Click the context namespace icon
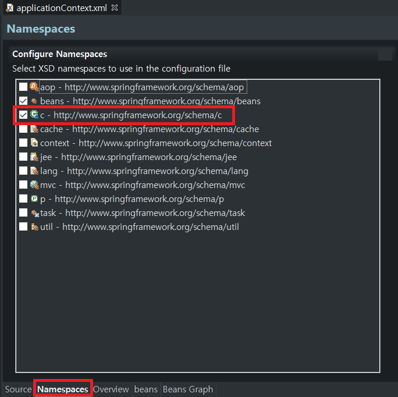This screenshot has width=398, height=397. [34, 143]
